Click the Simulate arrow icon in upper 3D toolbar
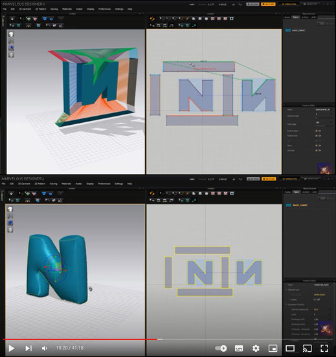Viewport: 336px width, 357px height. 12,19
